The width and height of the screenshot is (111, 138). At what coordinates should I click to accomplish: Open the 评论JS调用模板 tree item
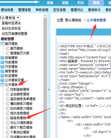point(21,123)
